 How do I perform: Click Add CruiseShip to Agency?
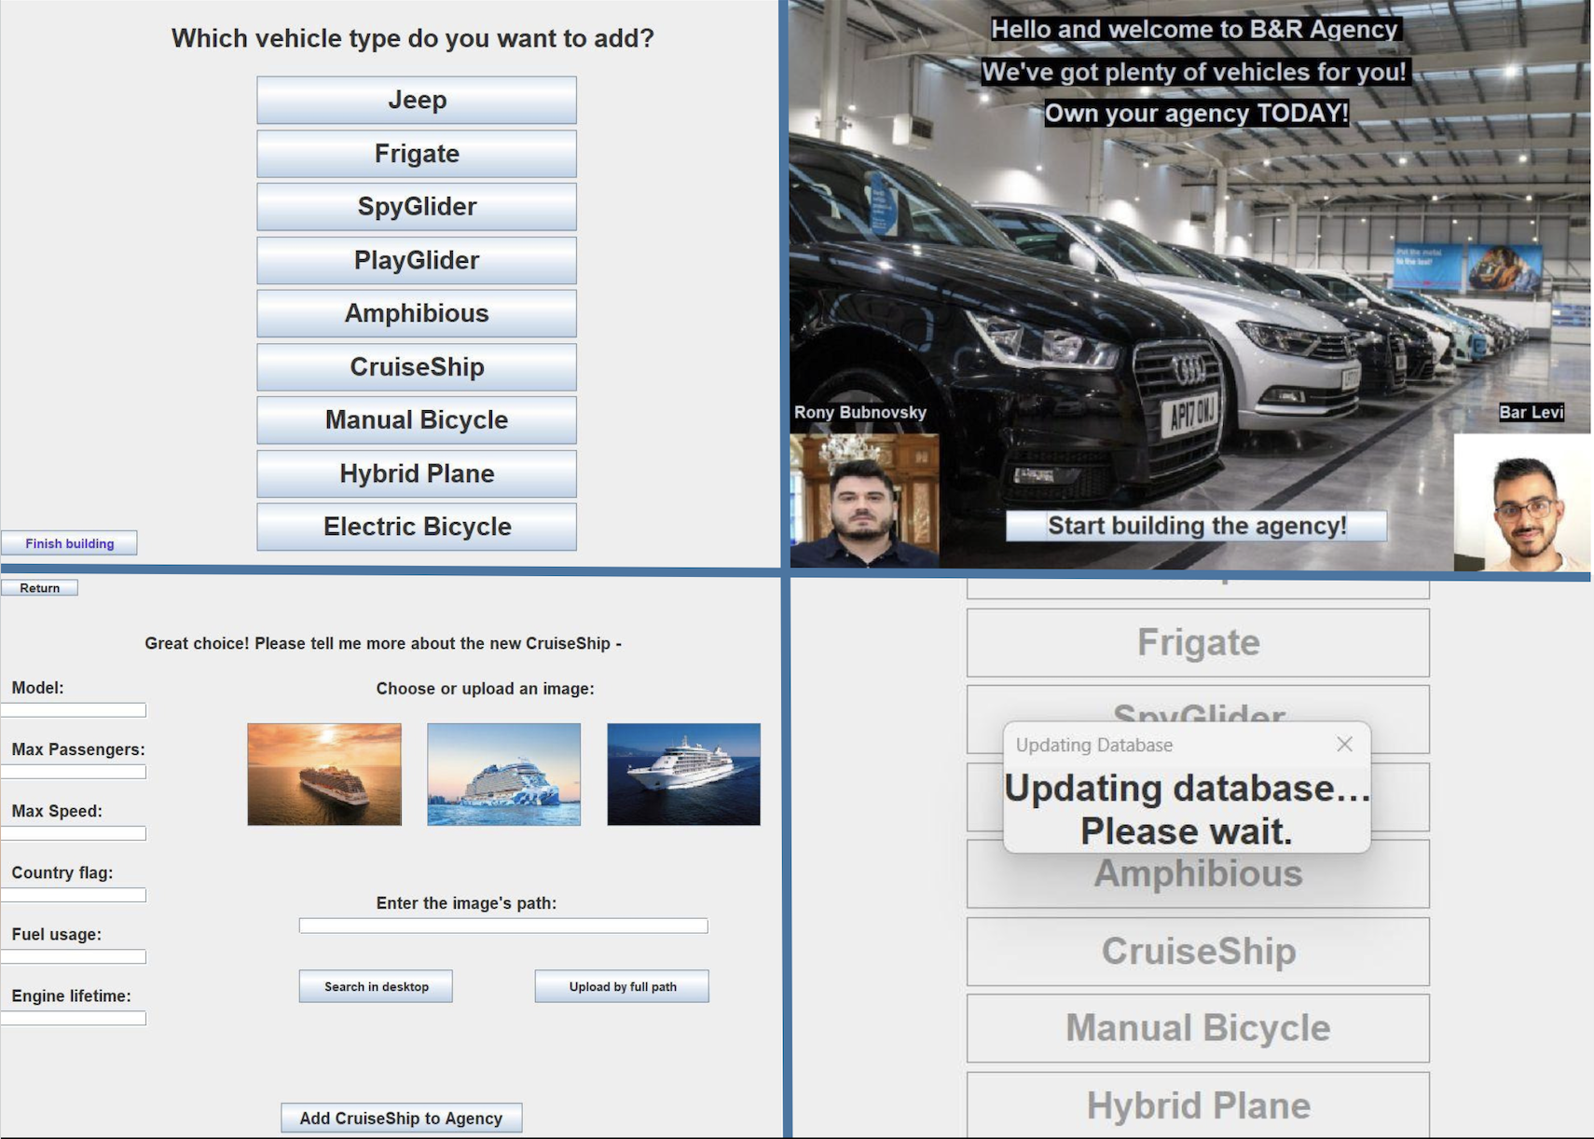click(x=401, y=1118)
